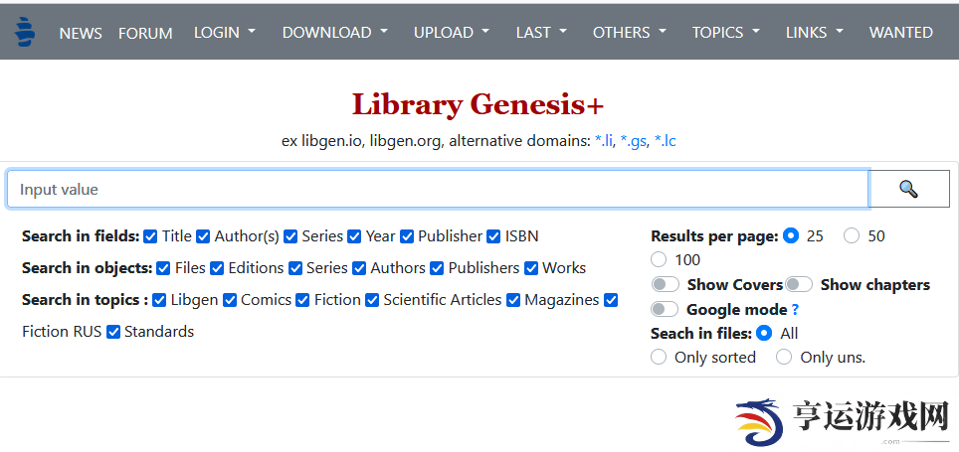Uncheck the Comics topic checkbox
The image size is (959, 452).
pyautogui.click(x=230, y=300)
